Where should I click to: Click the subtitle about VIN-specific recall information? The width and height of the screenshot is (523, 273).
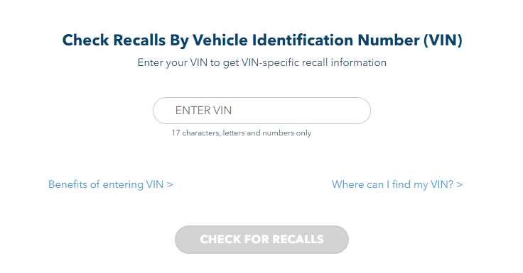pyautogui.click(x=261, y=62)
